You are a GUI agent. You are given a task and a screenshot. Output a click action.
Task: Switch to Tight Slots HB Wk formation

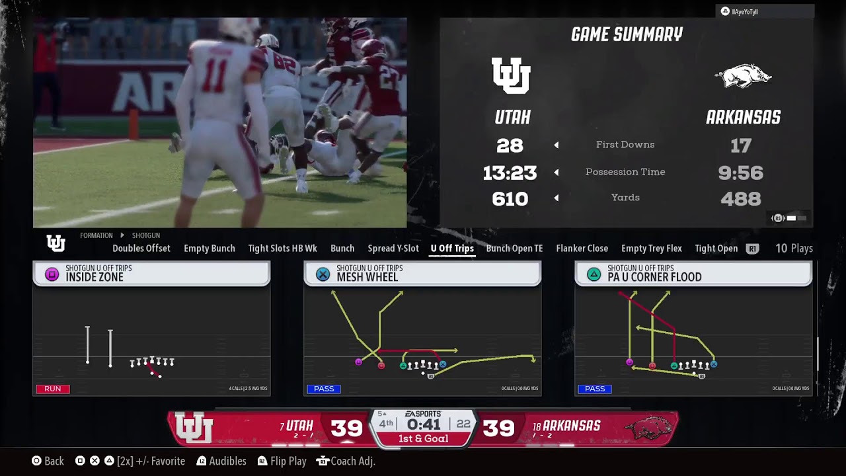pyautogui.click(x=282, y=249)
